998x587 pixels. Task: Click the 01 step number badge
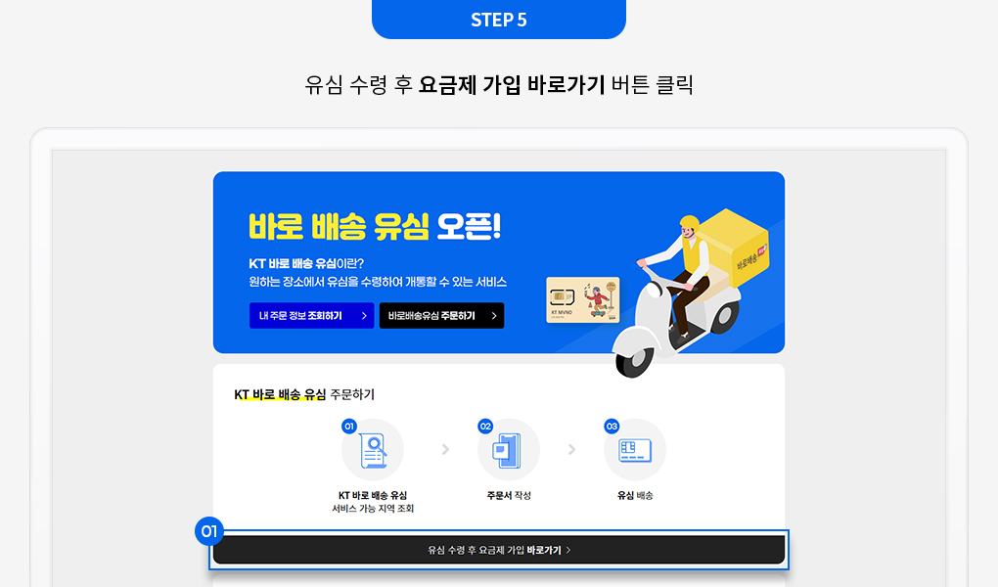click(348, 427)
